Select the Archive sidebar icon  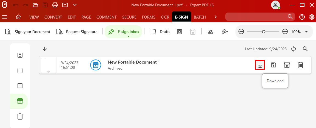(x=20, y=101)
